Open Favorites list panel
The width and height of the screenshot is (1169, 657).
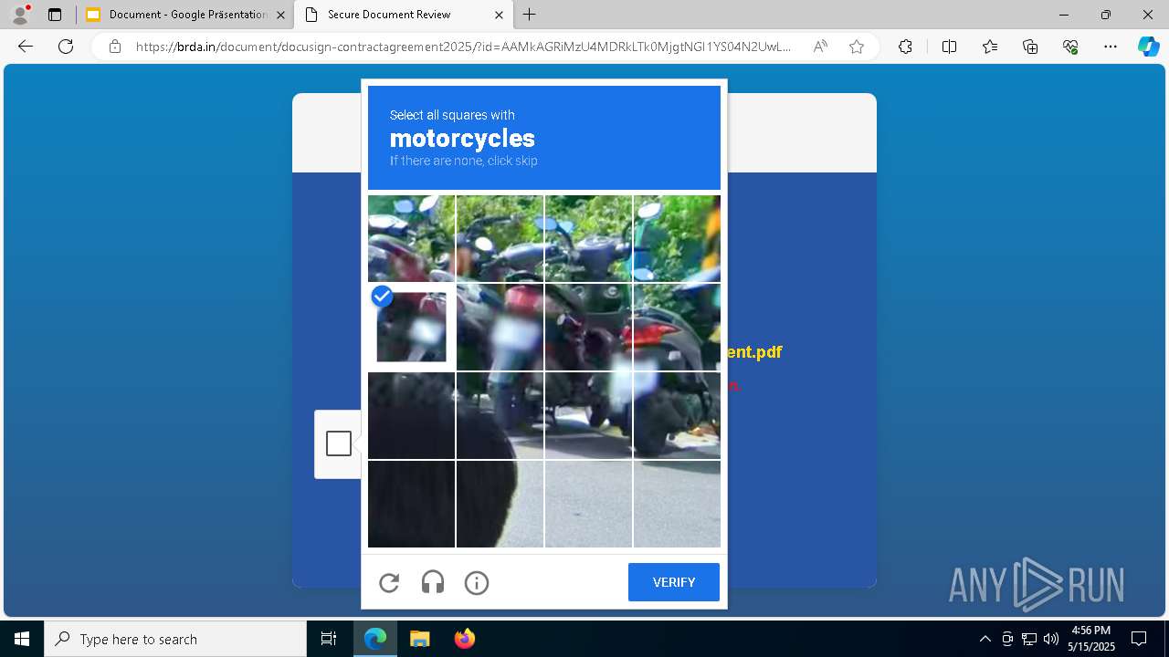coord(990,47)
